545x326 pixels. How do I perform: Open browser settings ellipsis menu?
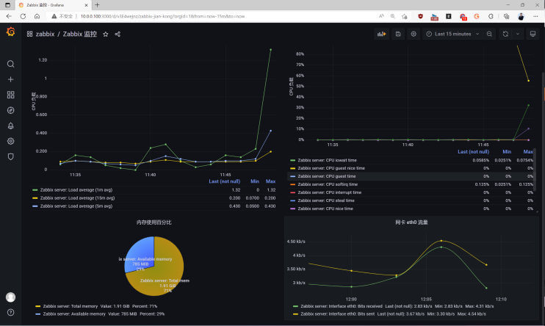click(535, 16)
